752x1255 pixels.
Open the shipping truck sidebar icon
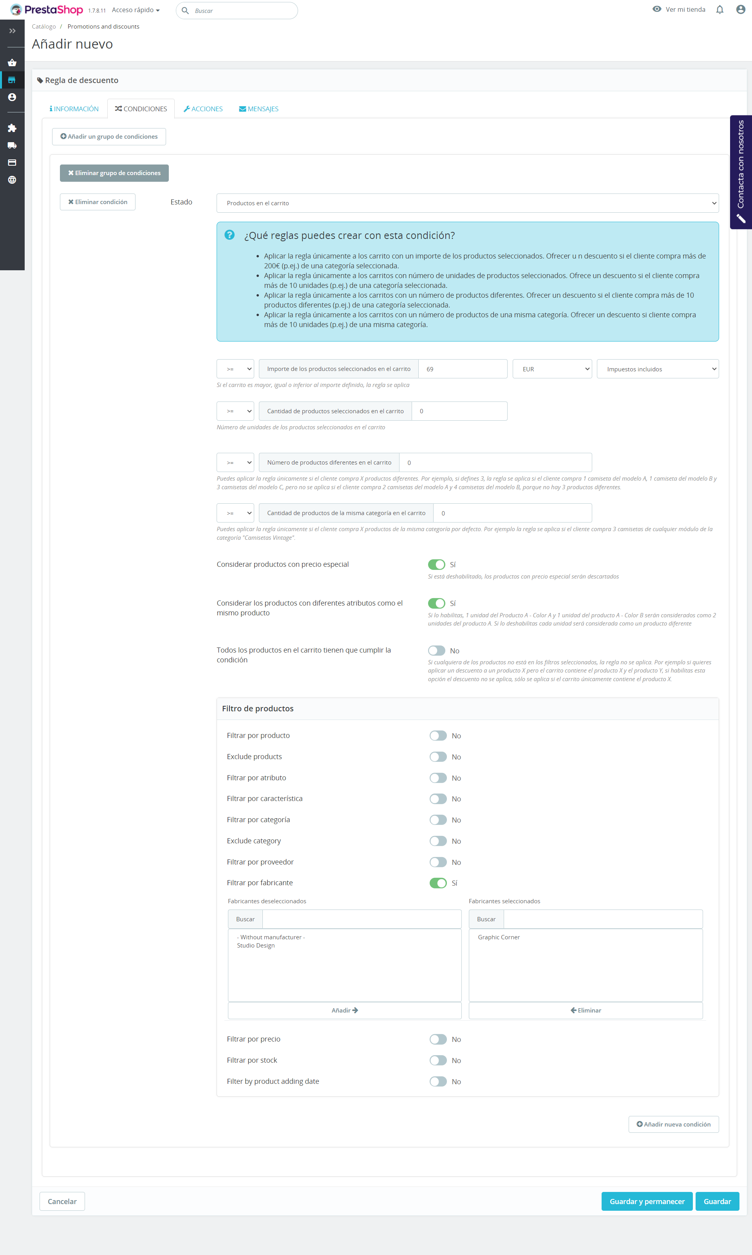coord(12,145)
